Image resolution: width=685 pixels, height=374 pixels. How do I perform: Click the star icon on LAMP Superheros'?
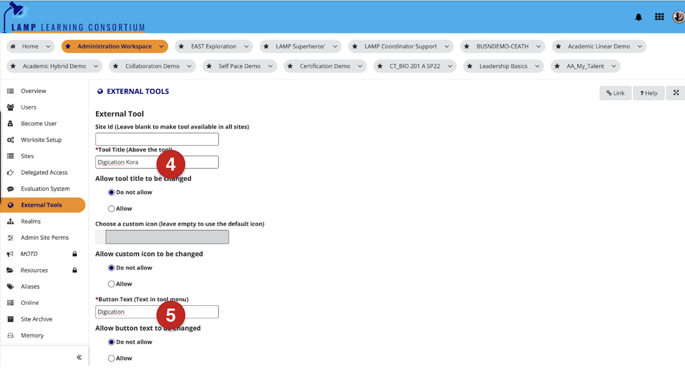(266, 46)
